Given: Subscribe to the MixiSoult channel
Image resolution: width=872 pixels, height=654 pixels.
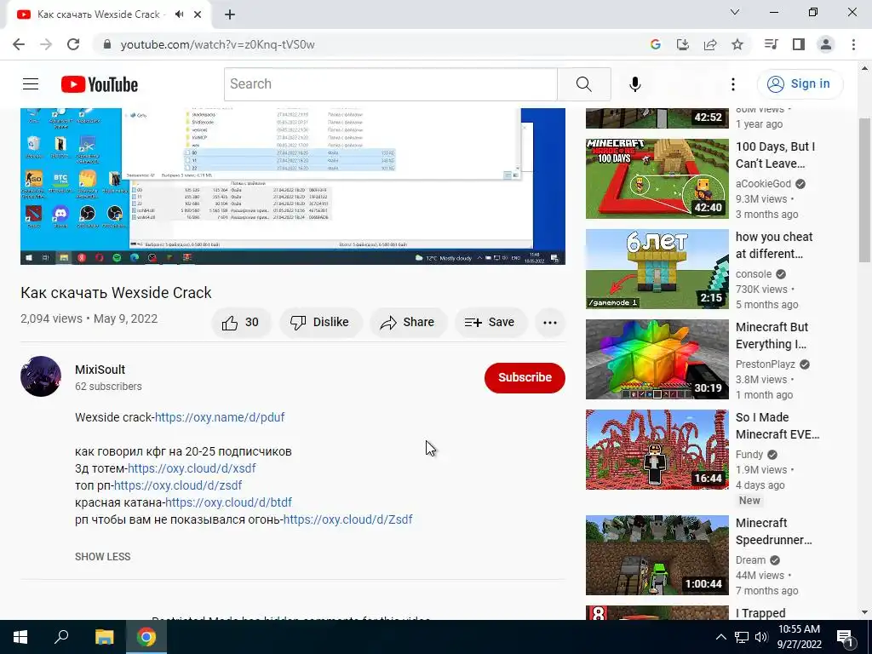Looking at the screenshot, I should pos(525,377).
